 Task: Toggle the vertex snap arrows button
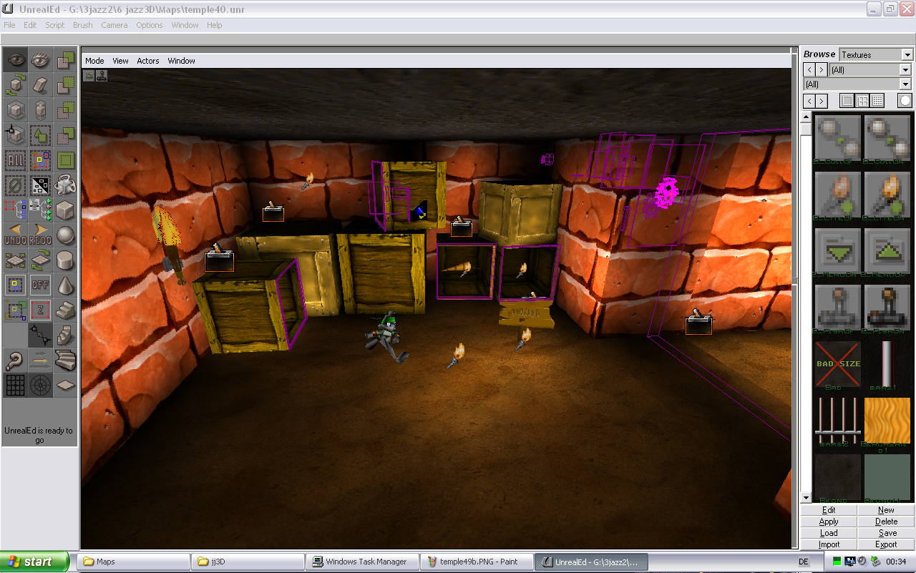[x=41, y=336]
